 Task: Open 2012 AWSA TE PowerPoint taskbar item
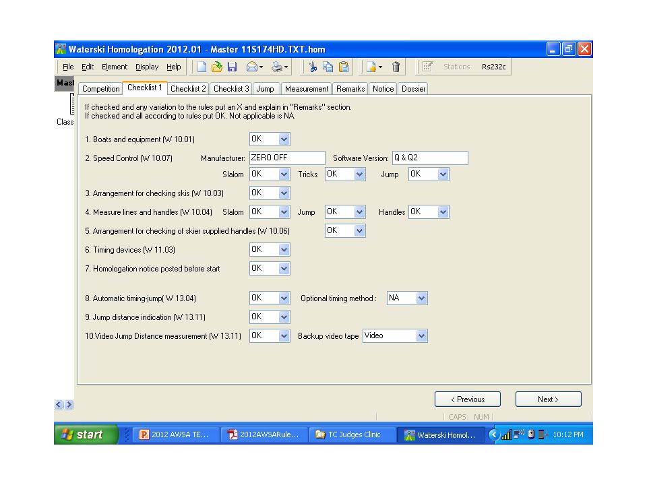[175, 434]
